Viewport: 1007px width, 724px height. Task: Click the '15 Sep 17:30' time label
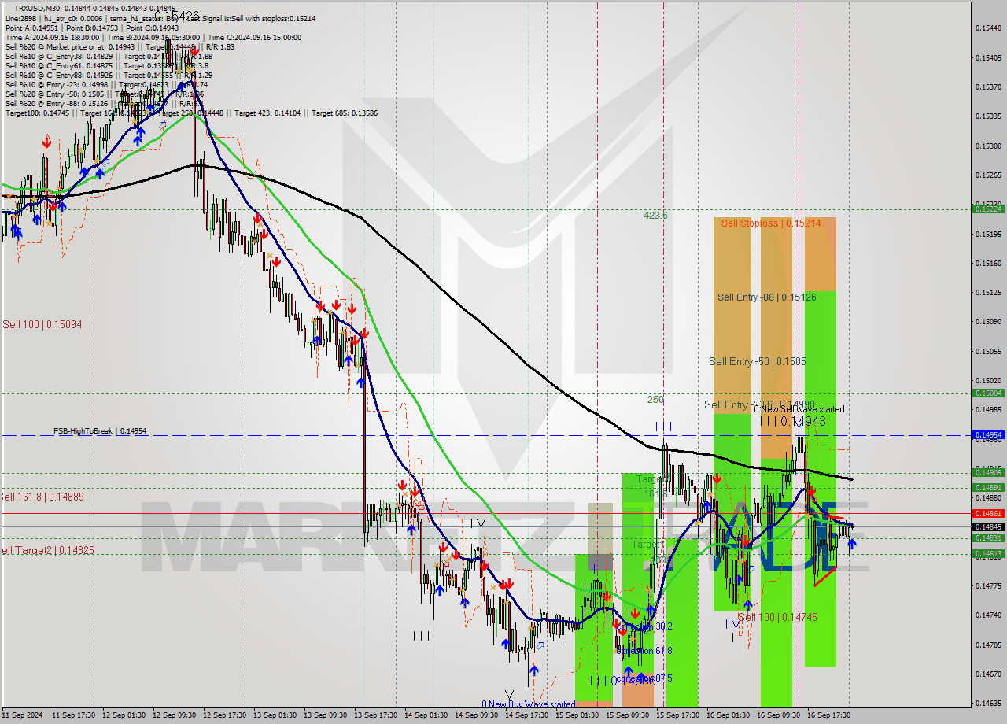pos(677,715)
